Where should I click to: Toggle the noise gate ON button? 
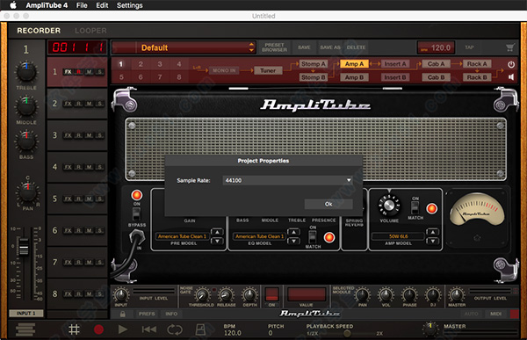point(271,293)
